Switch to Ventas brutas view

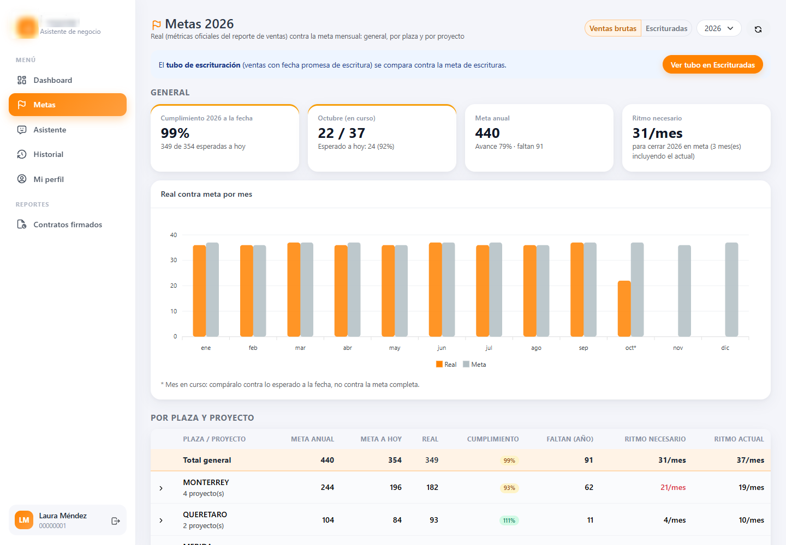coord(613,28)
